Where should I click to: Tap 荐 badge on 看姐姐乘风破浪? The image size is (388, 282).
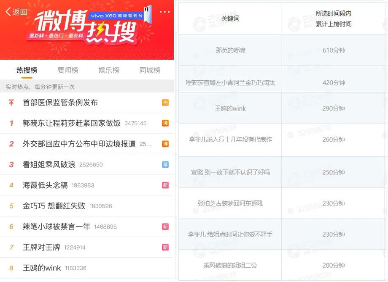pyautogui.click(x=165, y=165)
